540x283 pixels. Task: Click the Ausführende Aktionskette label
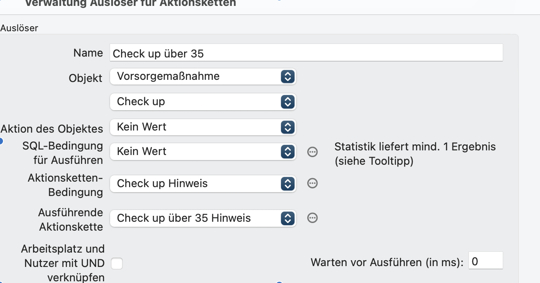click(x=70, y=220)
